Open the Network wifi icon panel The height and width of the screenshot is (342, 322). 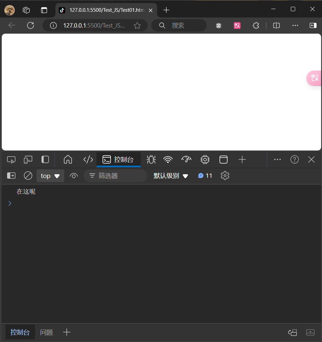[168, 160]
